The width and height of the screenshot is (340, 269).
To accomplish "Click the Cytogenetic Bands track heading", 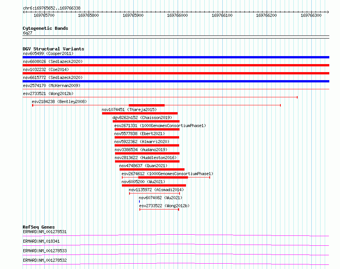I will tap(45, 28).
